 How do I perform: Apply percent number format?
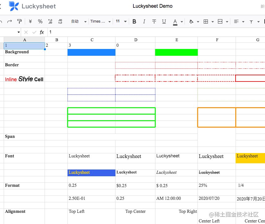40,21
